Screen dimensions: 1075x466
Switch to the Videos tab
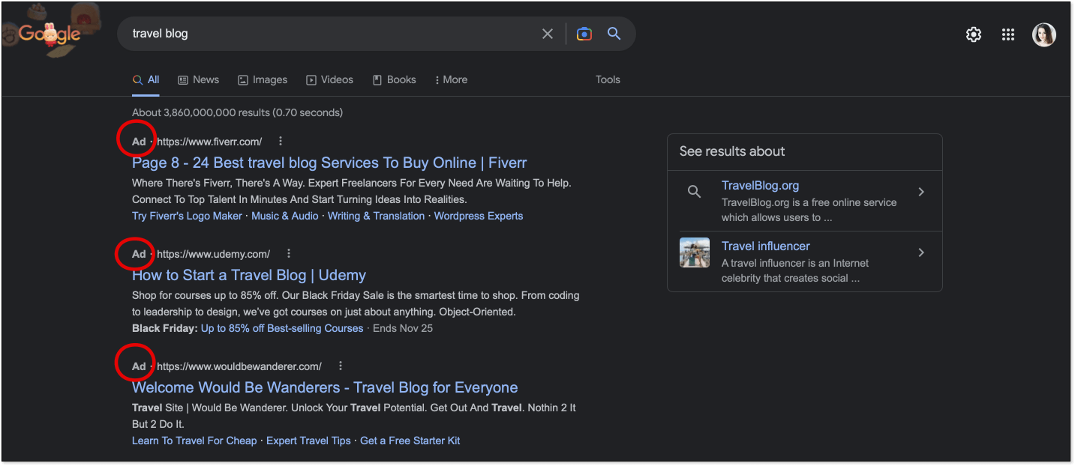coord(329,79)
